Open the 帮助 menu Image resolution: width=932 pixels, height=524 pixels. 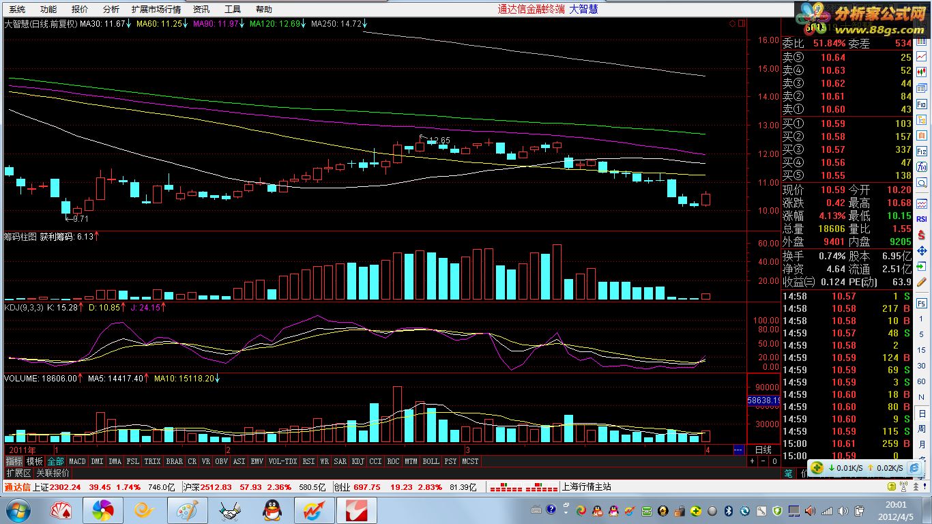pos(263,10)
